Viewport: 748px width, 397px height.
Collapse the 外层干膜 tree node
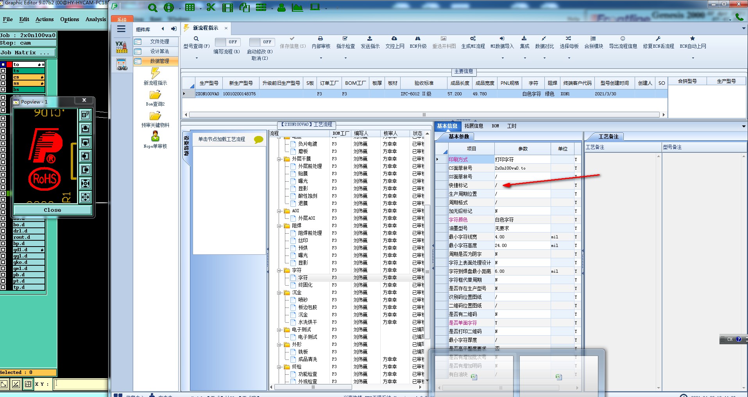click(x=279, y=159)
